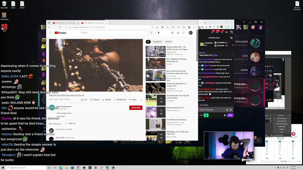Expand description with SHOW MORE
303x170 pixels.
[x=61, y=117]
